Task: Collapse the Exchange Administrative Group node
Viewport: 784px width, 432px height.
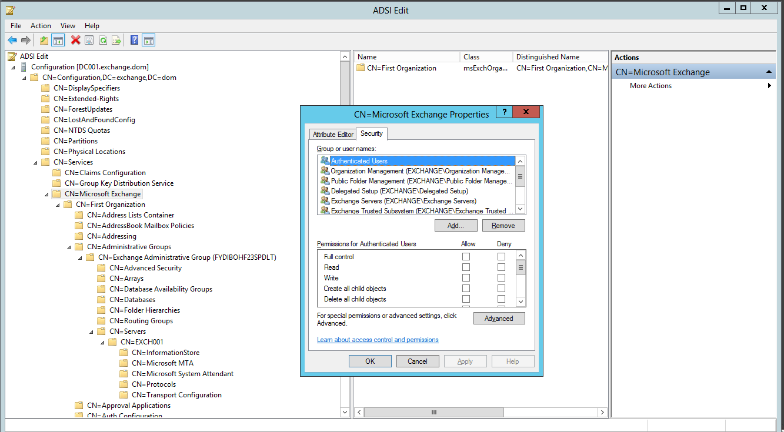Action: [80, 258]
